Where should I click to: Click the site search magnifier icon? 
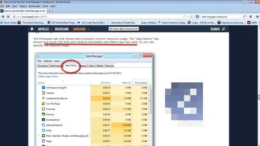pos(223,29)
